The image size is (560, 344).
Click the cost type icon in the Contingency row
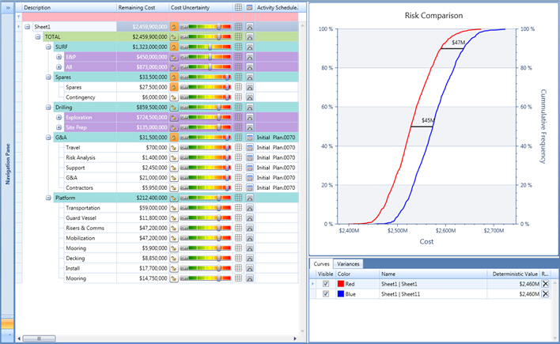pyautogui.click(x=173, y=97)
